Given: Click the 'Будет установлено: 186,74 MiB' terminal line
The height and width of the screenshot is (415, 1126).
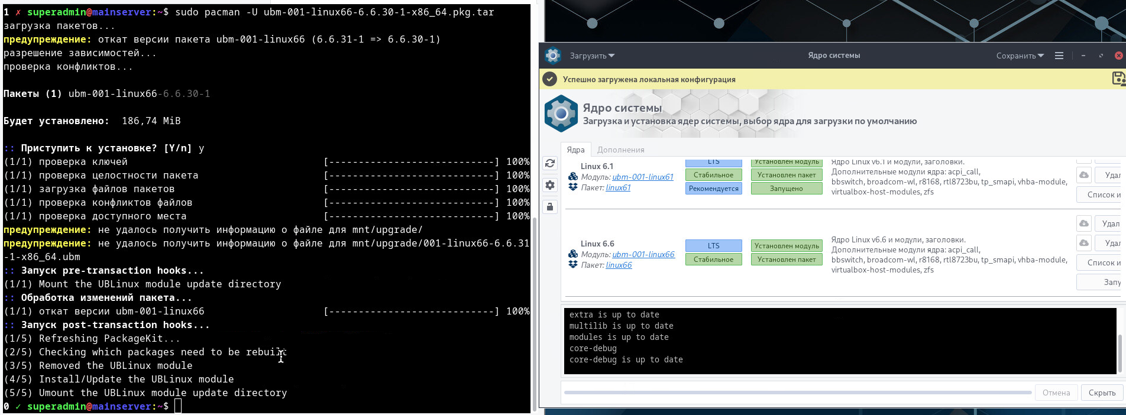Looking at the screenshot, I should click(x=92, y=121).
